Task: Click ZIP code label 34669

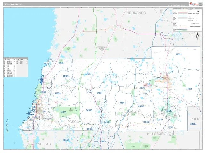Action: (x=65, y=76)
